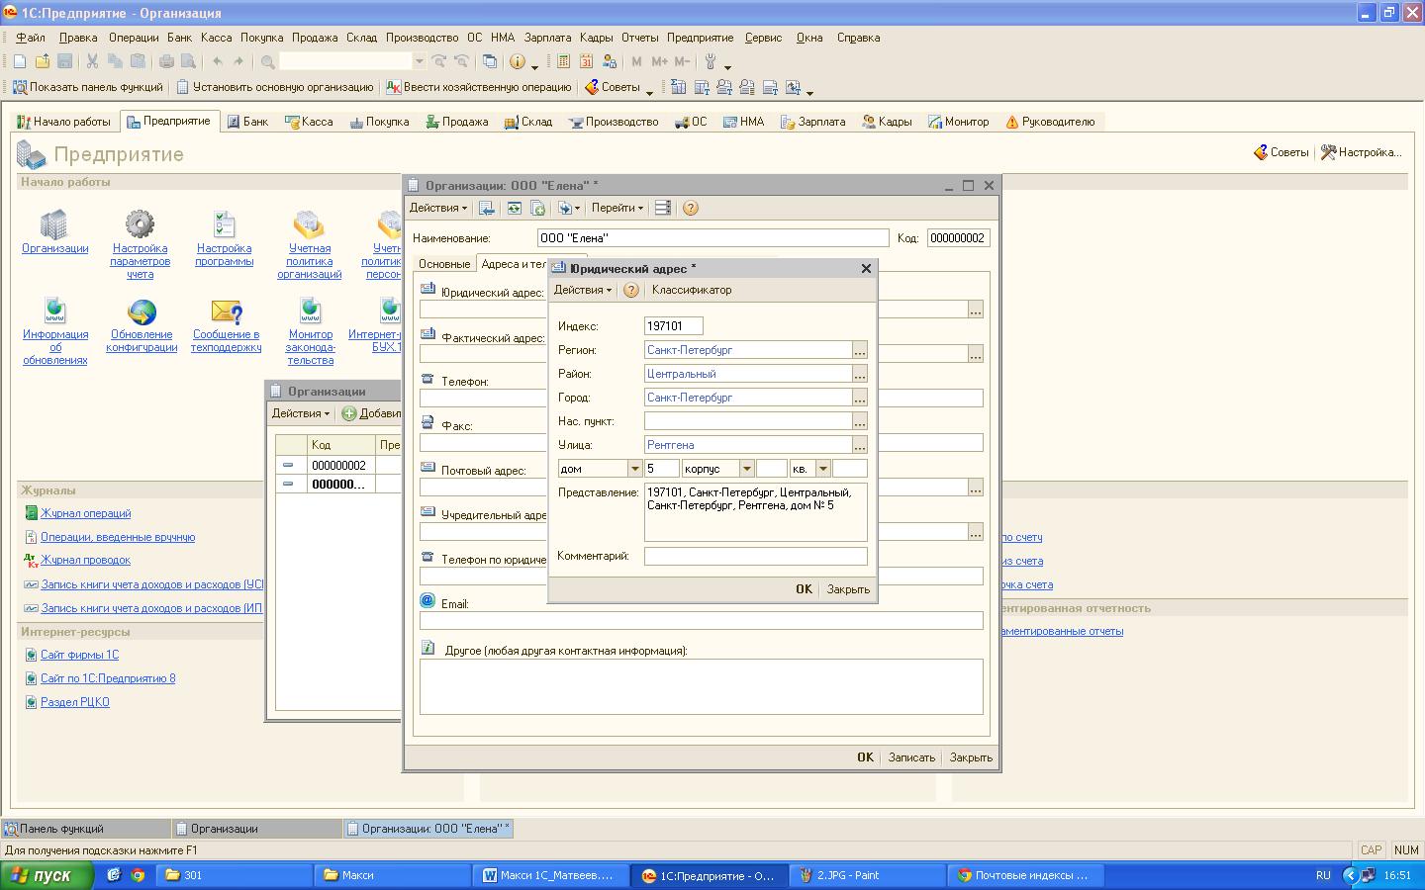
Task: Click the Email input field in organization form
Action: point(702,620)
